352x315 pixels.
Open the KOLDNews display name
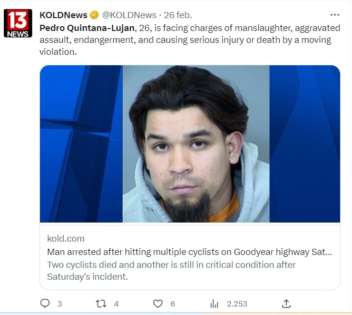tap(63, 15)
